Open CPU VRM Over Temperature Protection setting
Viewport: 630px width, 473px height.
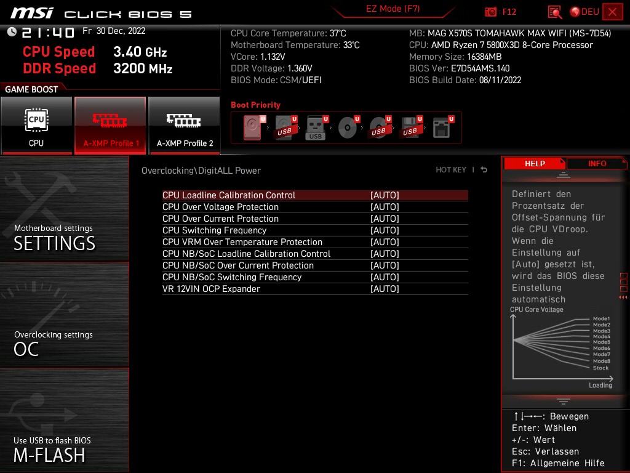[315, 241]
